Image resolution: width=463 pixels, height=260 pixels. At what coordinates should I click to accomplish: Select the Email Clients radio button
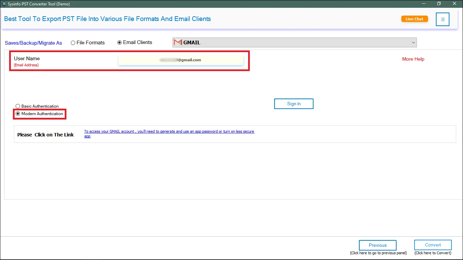pos(119,42)
